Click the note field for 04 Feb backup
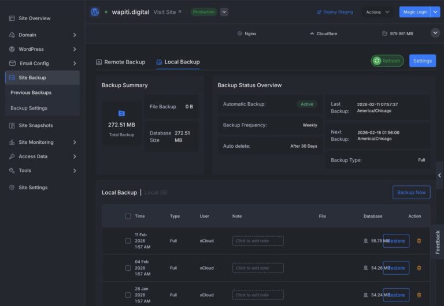 point(258,268)
